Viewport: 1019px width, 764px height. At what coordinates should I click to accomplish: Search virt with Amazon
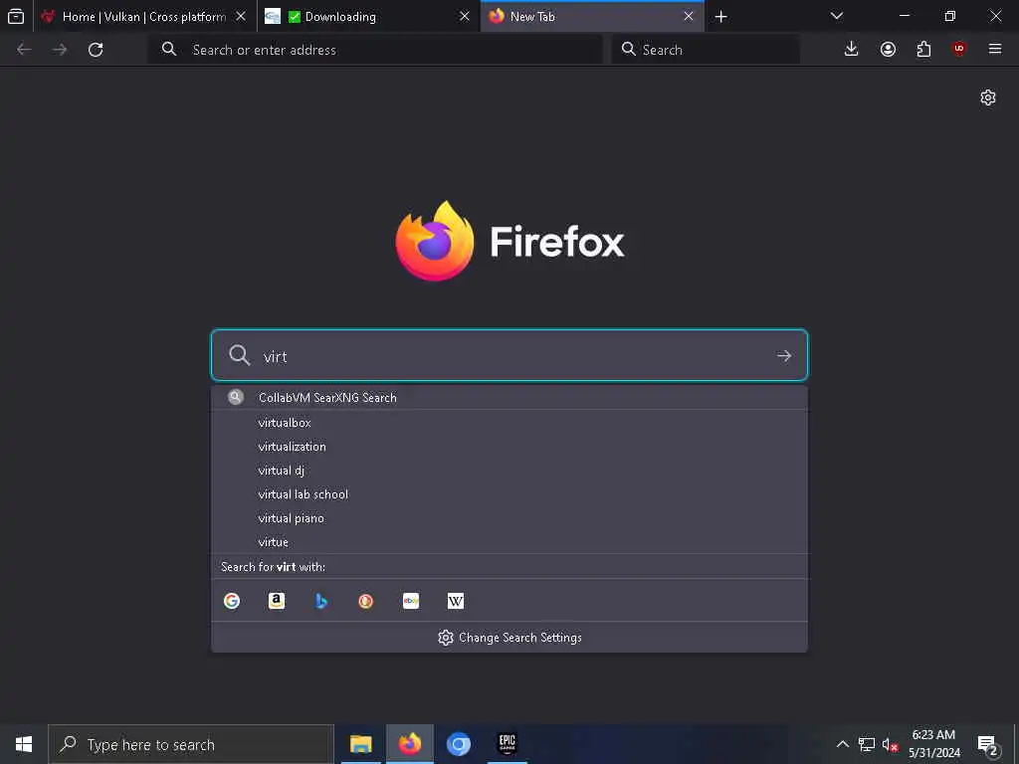click(x=277, y=601)
